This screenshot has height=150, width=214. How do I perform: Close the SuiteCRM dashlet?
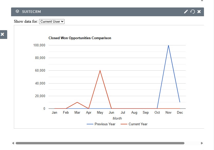coord(199,12)
